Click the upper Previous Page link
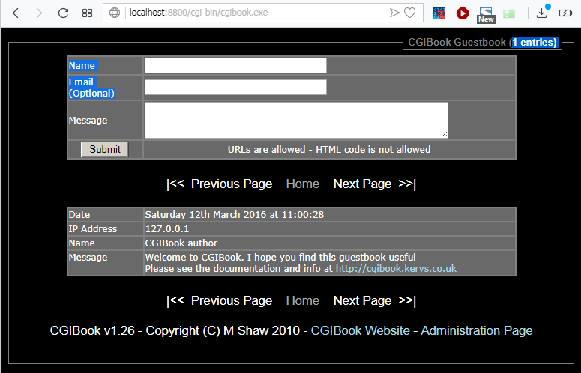 [232, 184]
